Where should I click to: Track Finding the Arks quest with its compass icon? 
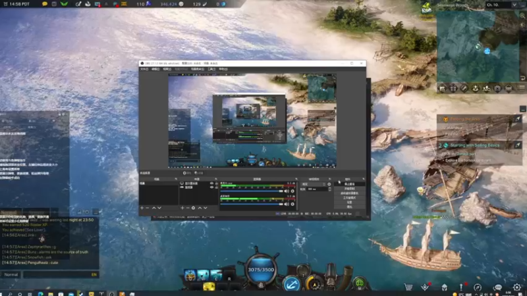tap(518, 119)
